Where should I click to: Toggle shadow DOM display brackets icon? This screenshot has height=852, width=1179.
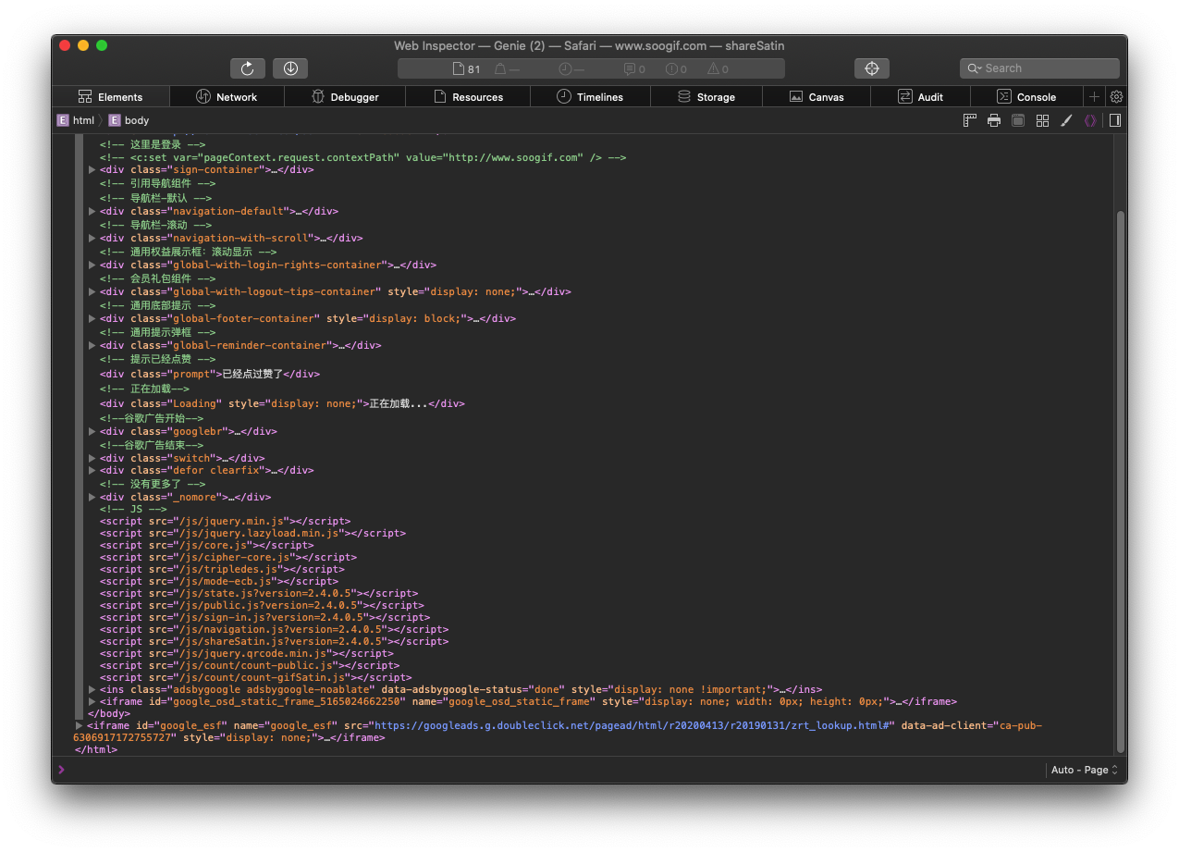point(1090,120)
